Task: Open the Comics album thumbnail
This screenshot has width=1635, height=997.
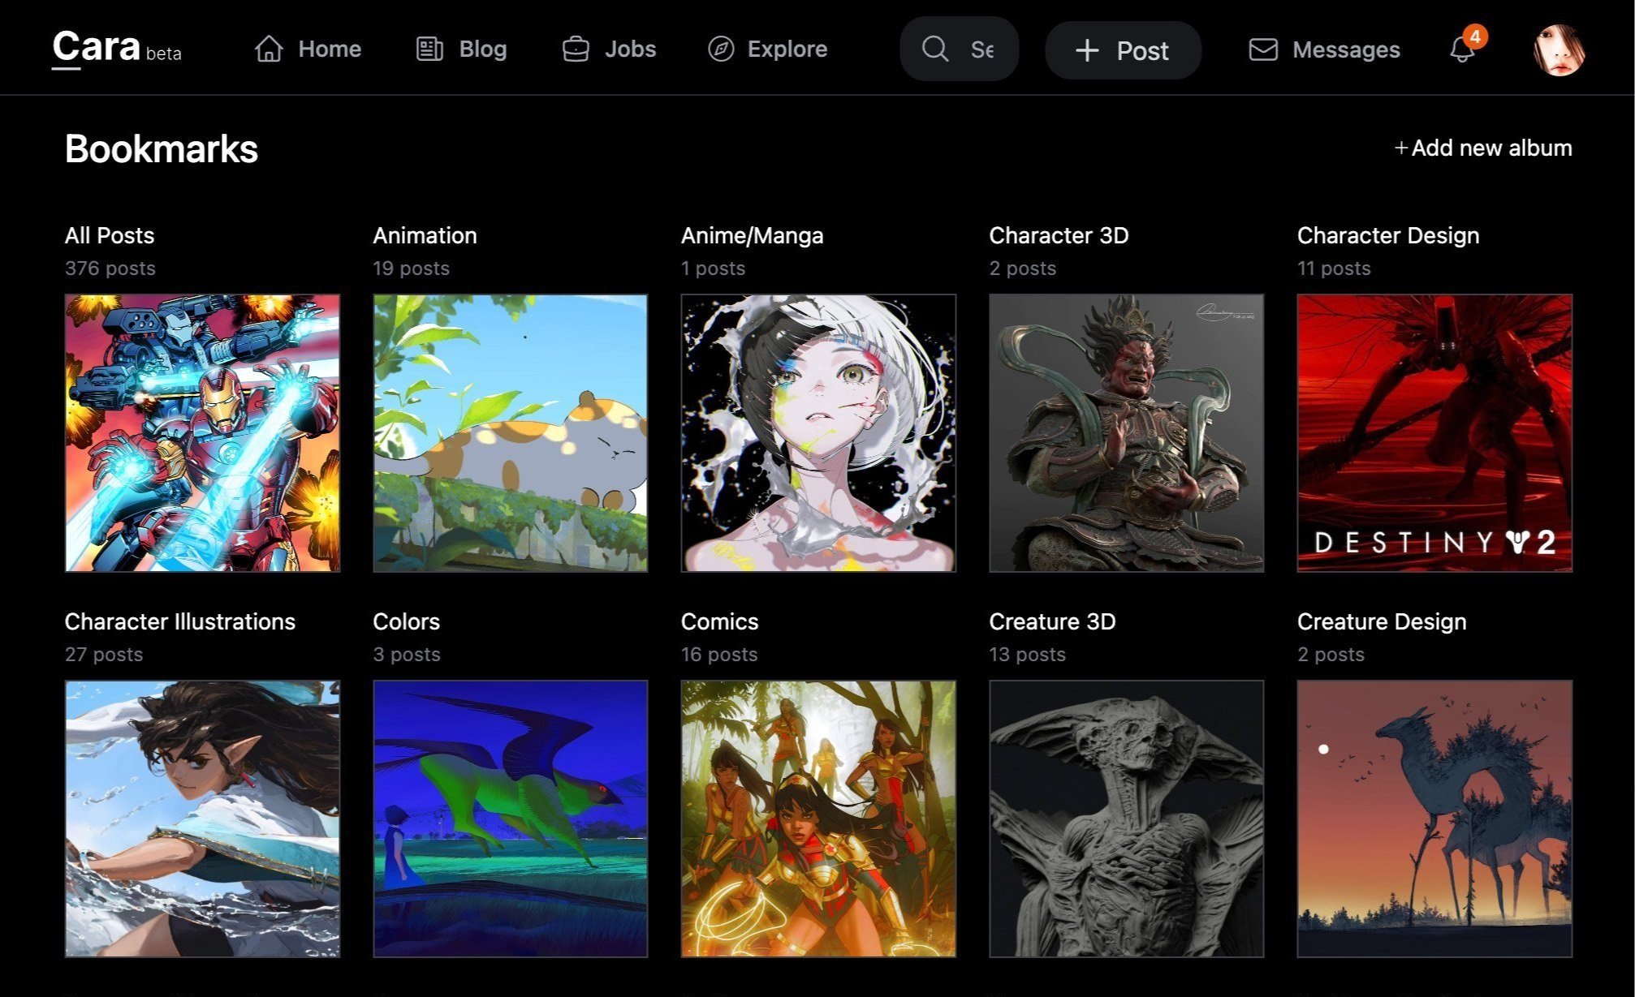Action: (818, 819)
